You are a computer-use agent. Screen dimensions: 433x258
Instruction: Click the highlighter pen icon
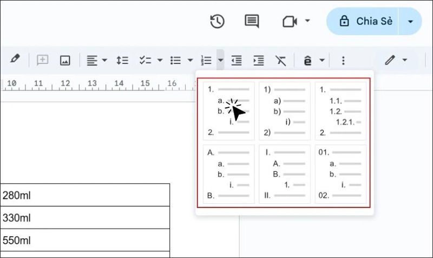15,60
